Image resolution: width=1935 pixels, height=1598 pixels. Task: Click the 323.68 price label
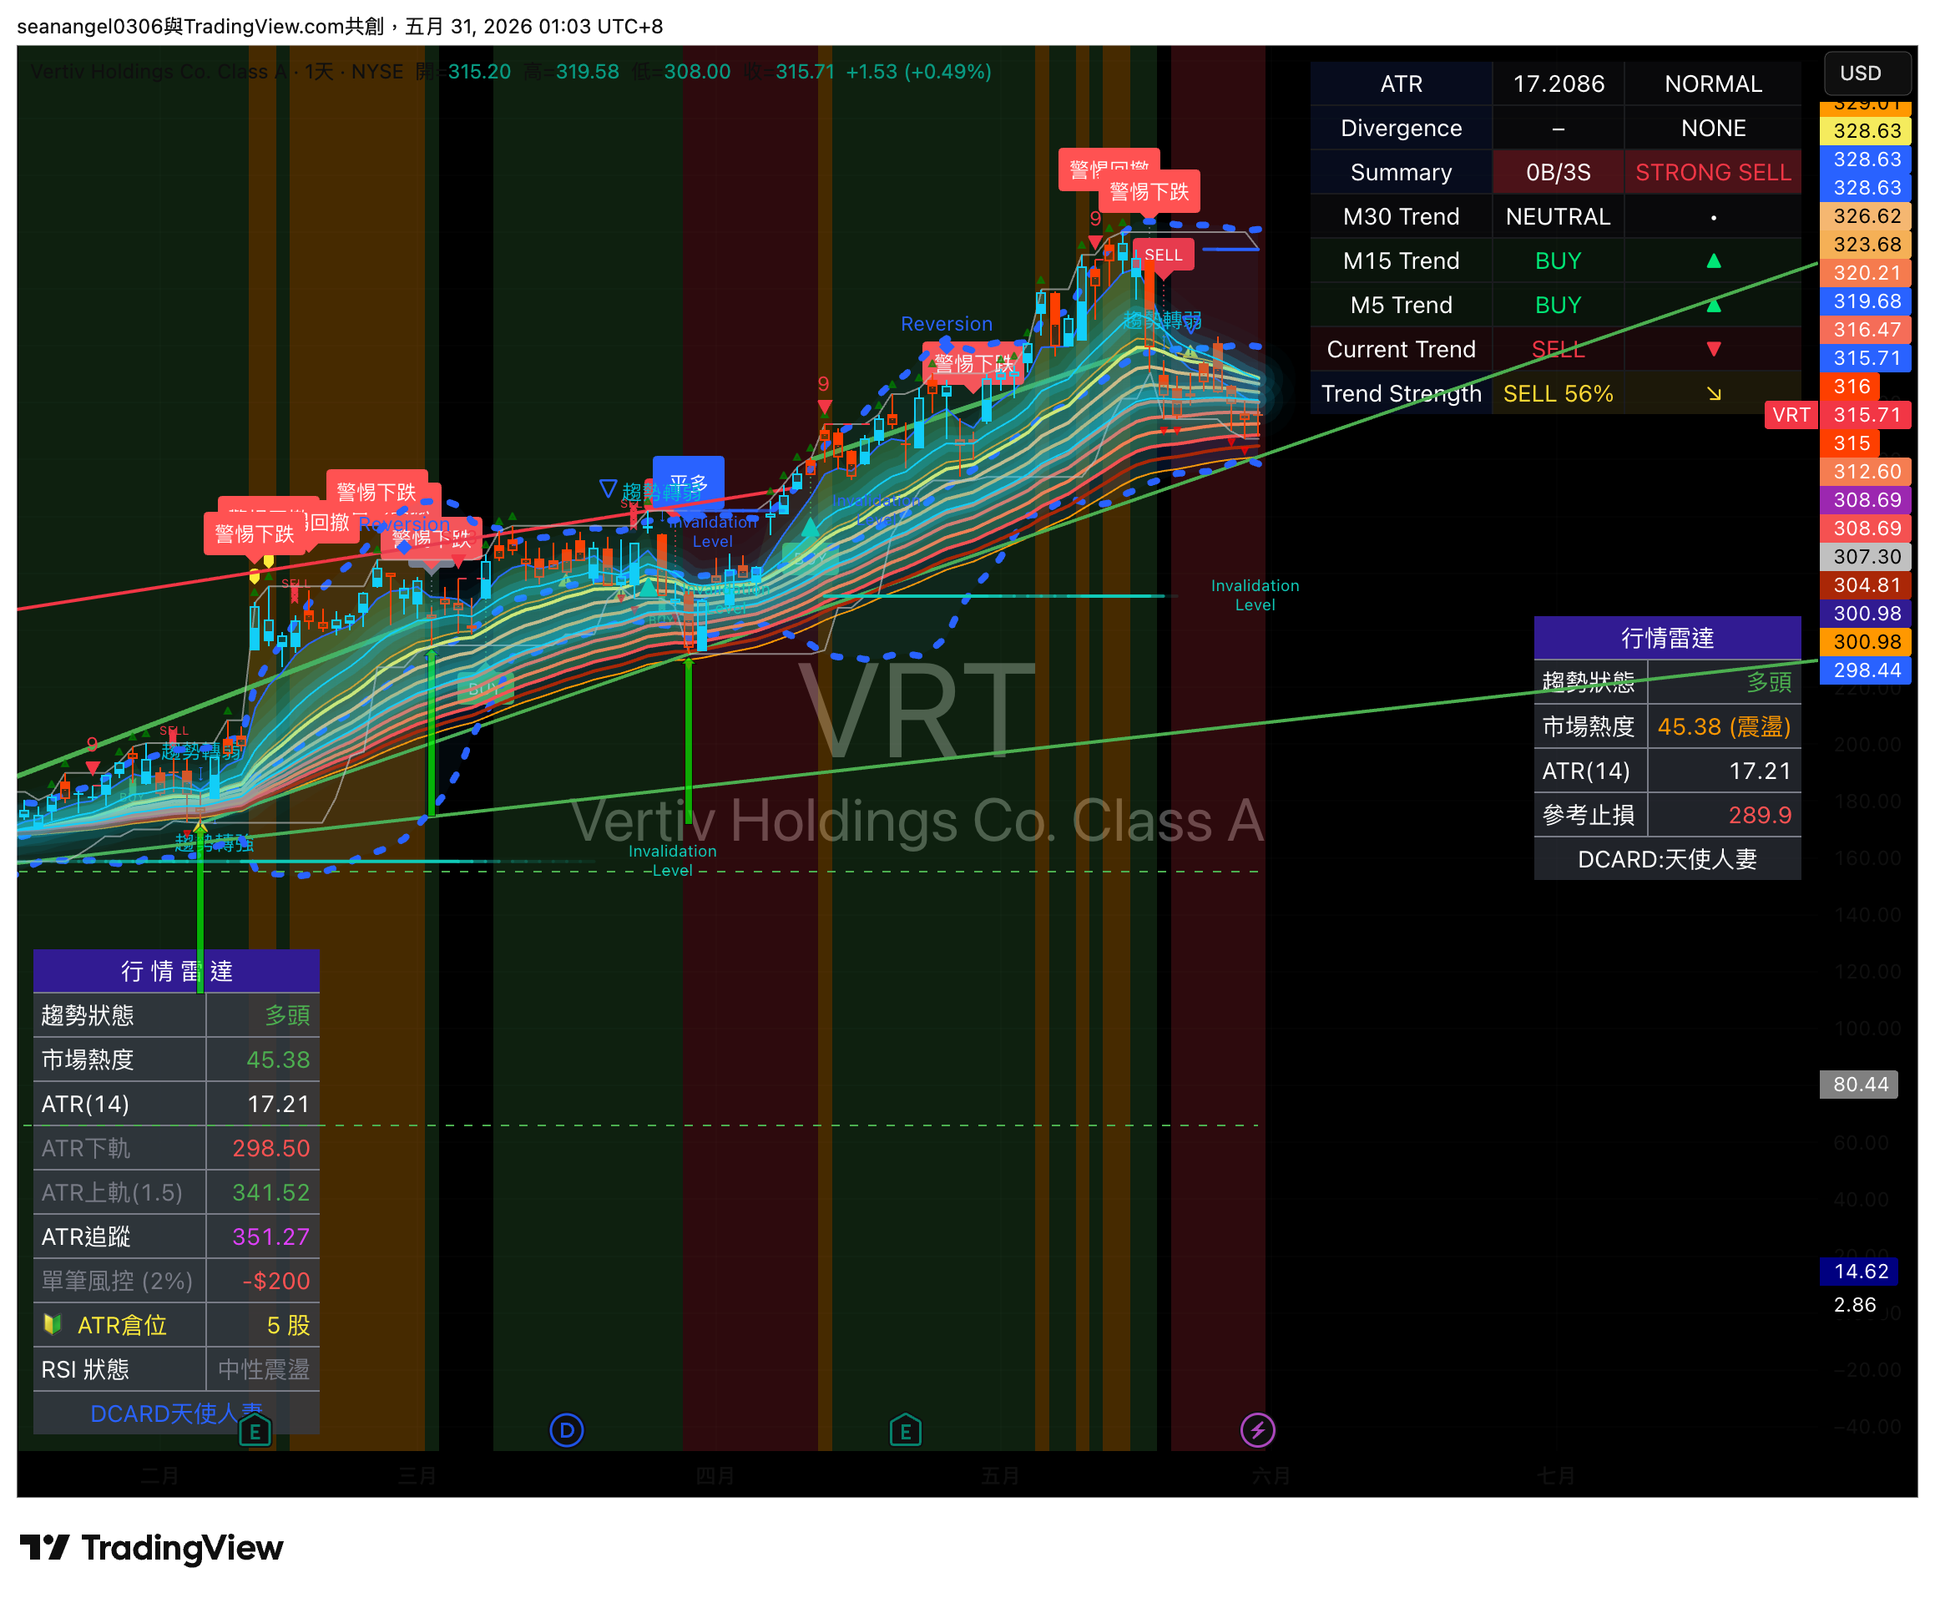(1865, 244)
